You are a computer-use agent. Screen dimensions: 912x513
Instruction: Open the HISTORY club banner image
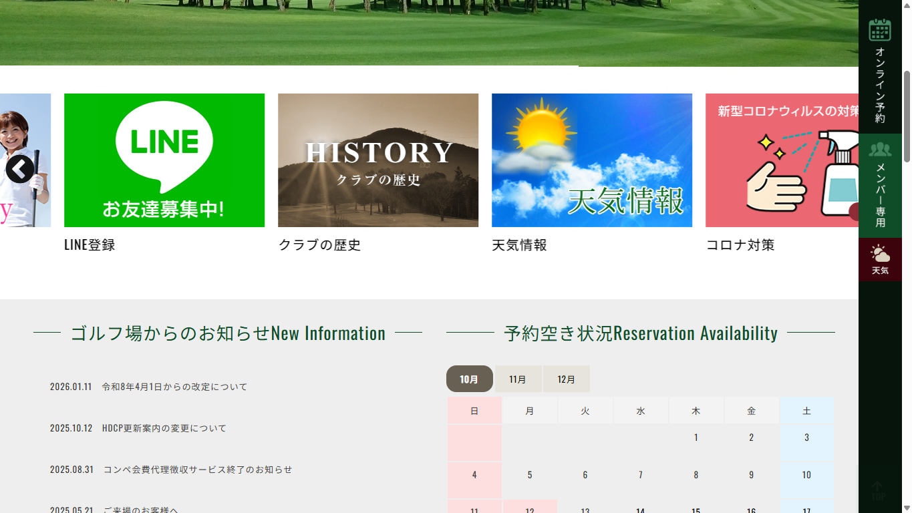click(x=378, y=160)
